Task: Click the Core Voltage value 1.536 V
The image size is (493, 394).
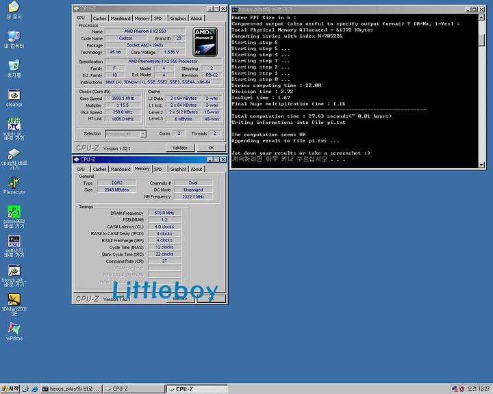Action: (x=171, y=52)
